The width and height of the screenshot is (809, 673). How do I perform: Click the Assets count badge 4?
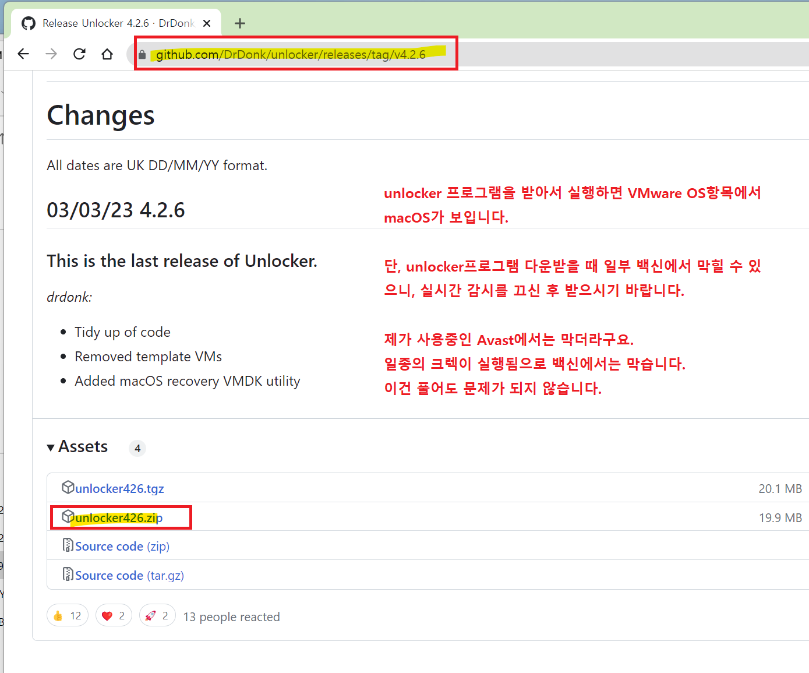[x=137, y=448]
